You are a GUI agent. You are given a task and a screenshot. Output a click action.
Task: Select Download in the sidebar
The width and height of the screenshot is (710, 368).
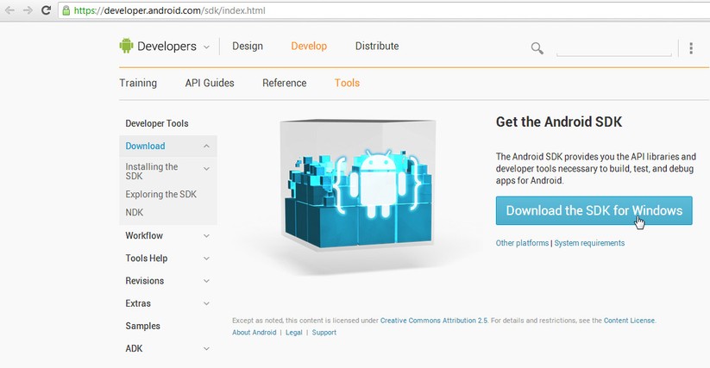coord(145,146)
